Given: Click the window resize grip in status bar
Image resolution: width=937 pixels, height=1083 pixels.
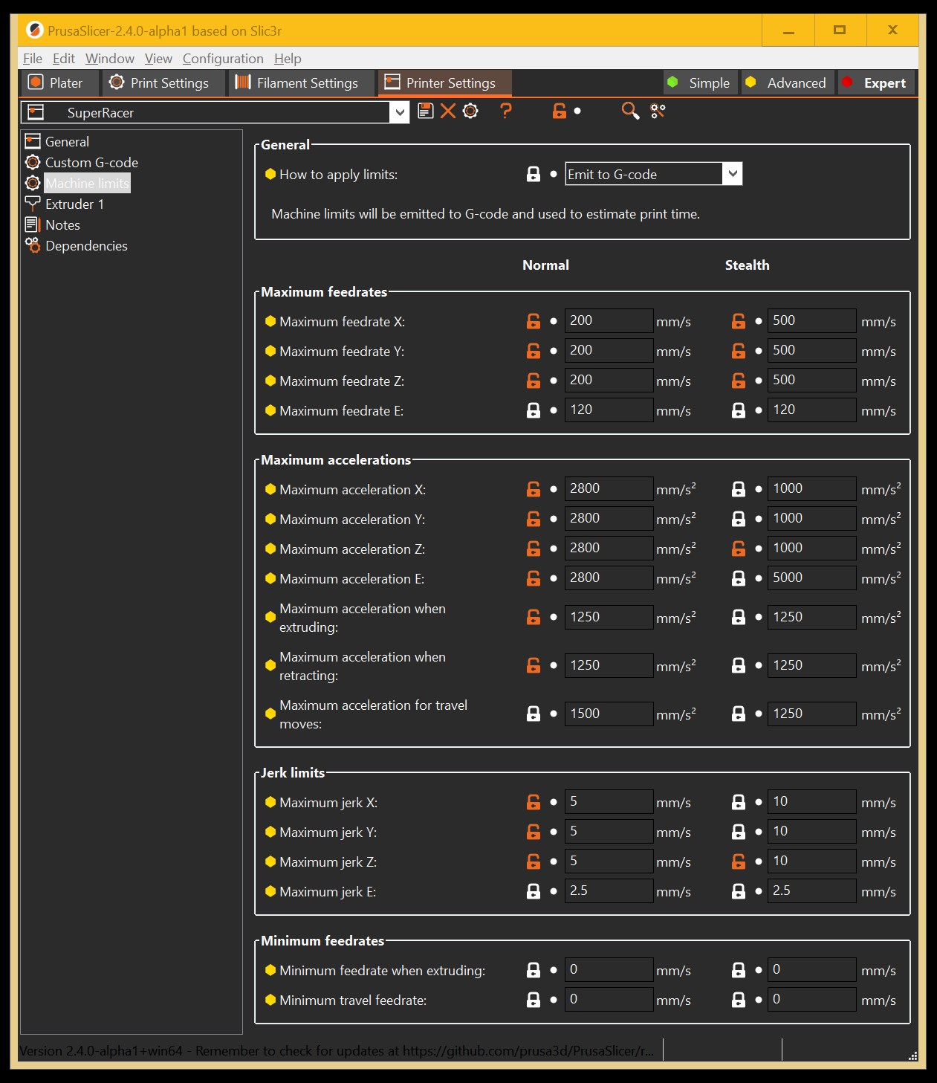Looking at the screenshot, I should [912, 1055].
